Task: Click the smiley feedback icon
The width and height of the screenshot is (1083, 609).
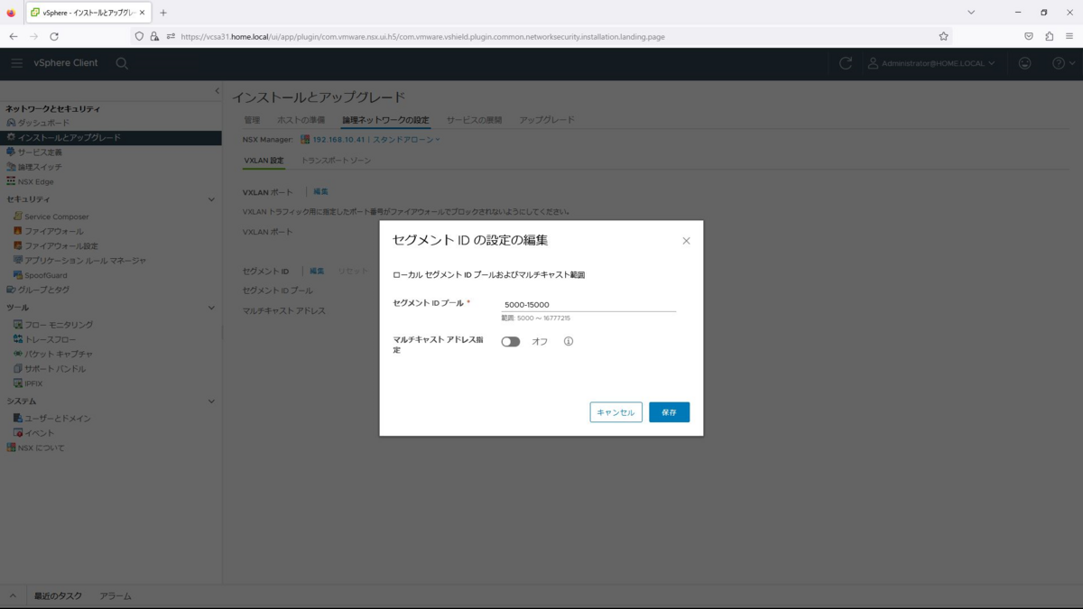Action: 1024,63
